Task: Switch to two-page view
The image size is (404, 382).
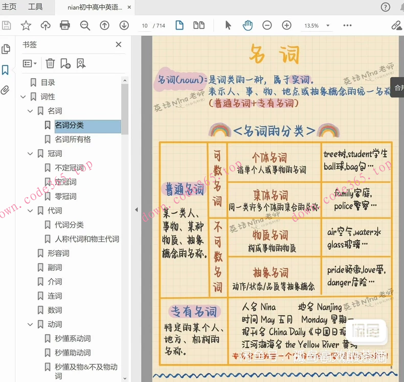Action: (199, 25)
